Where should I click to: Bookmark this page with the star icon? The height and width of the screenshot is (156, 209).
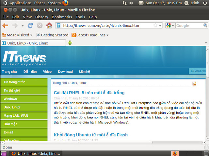[x=155, y=26]
